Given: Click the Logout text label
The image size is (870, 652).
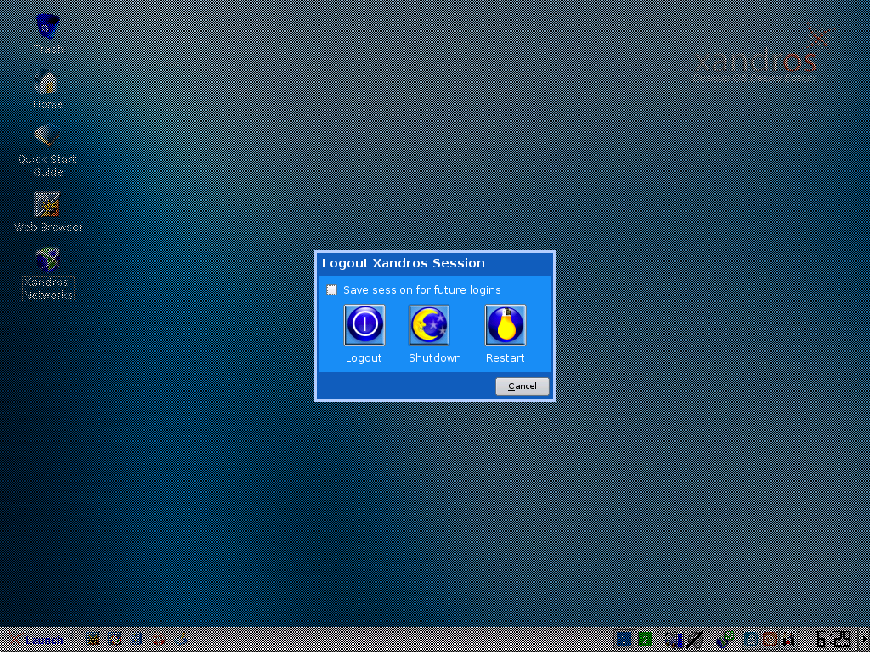Looking at the screenshot, I should (x=364, y=358).
